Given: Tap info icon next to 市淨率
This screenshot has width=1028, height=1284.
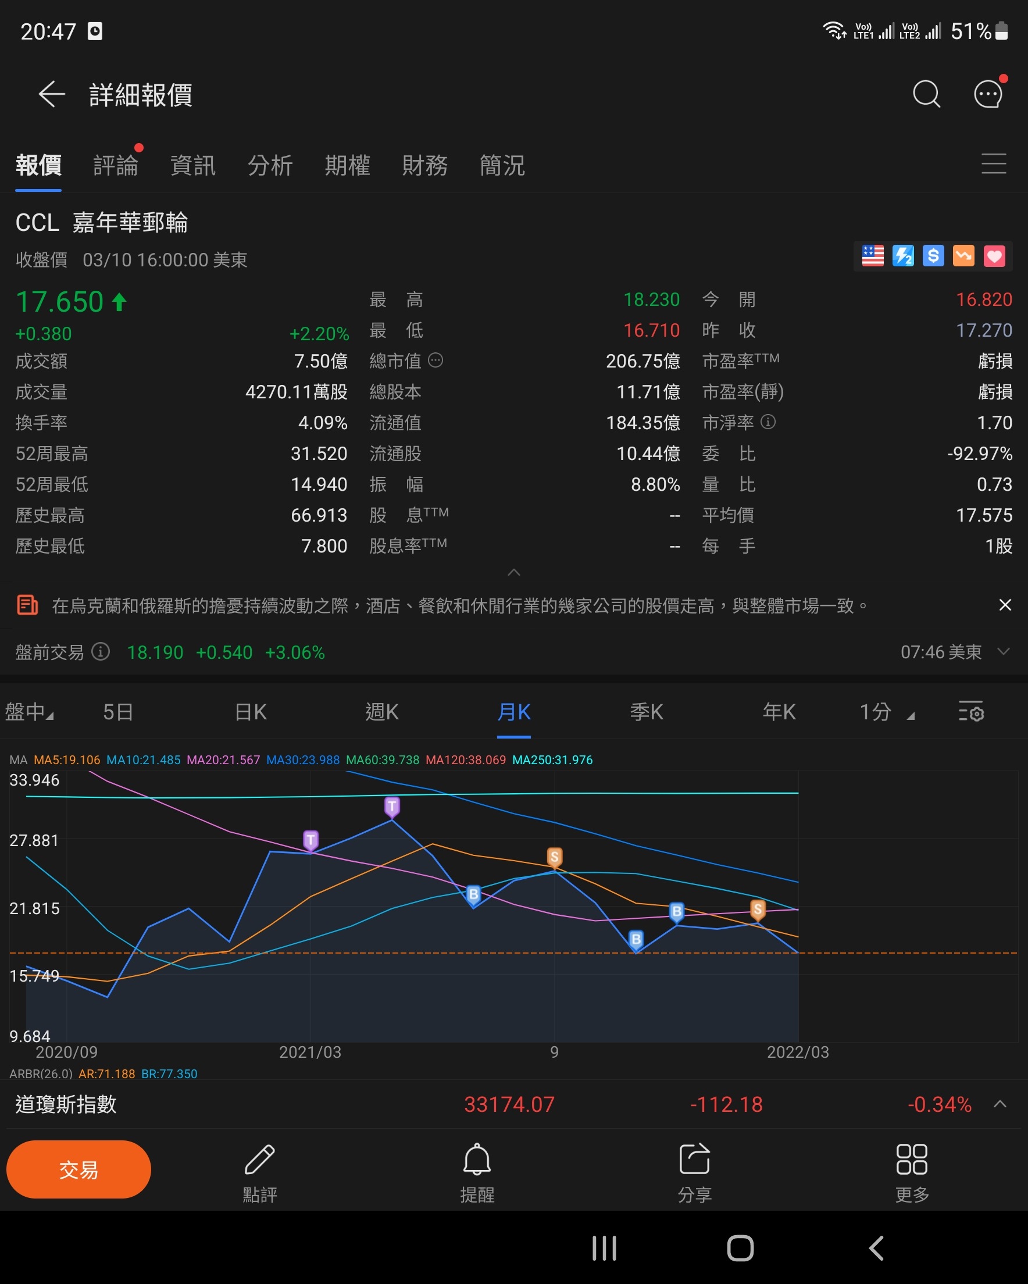Looking at the screenshot, I should [x=768, y=422].
